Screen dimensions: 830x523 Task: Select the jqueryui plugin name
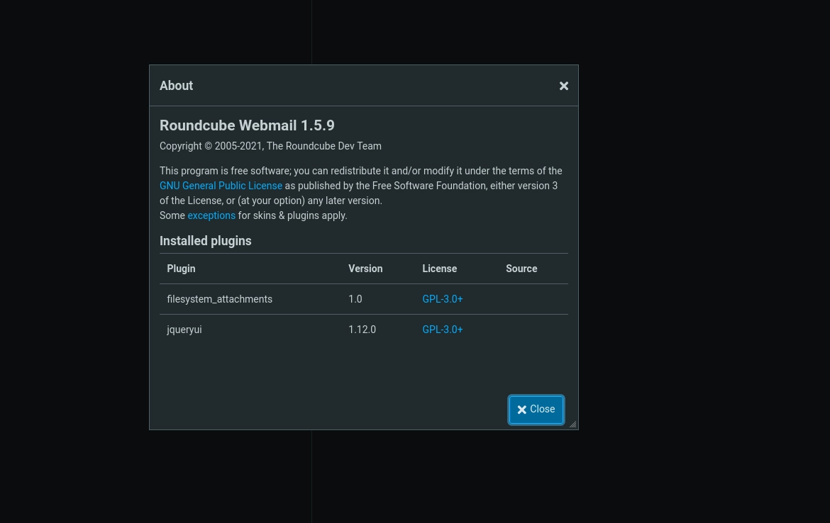[184, 330]
